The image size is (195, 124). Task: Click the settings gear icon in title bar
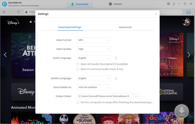click(x=168, y=4)
